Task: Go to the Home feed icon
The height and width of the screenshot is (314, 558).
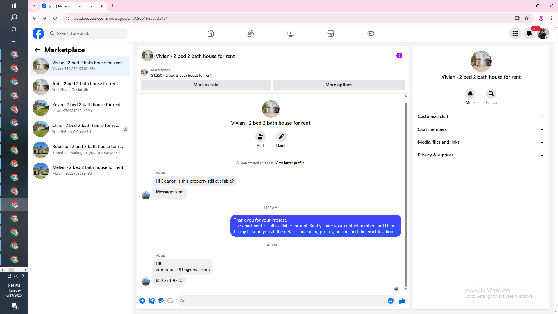Action: (x=211, y=33)
